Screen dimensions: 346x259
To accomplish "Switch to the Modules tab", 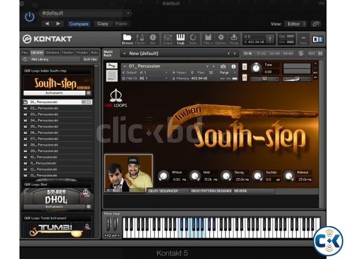I will click(x=82, y=52).
